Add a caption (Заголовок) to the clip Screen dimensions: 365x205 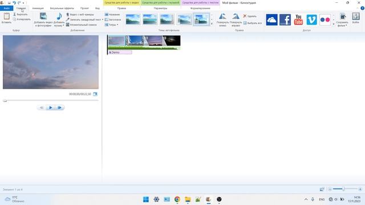point(113,19)
